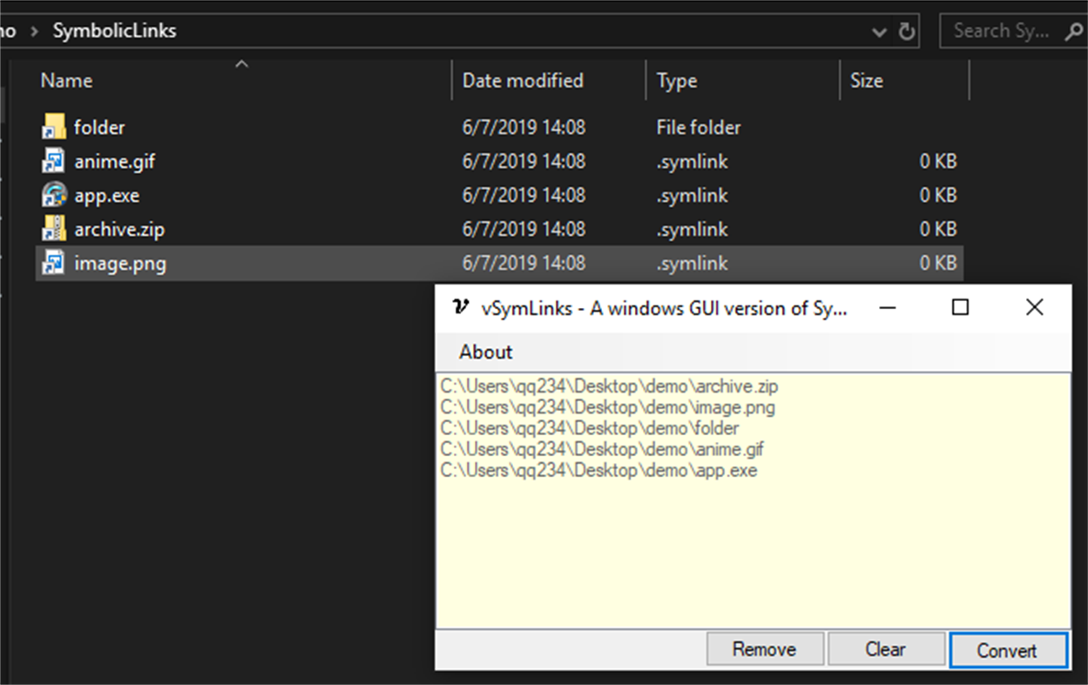Click the Convert button
The image size is (1088, 685).
1009,649
